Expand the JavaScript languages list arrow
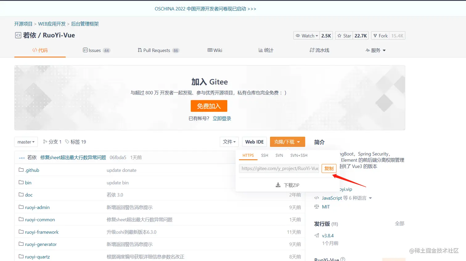The width and height of the screenshot is (466, 261). tap(370, 198)
